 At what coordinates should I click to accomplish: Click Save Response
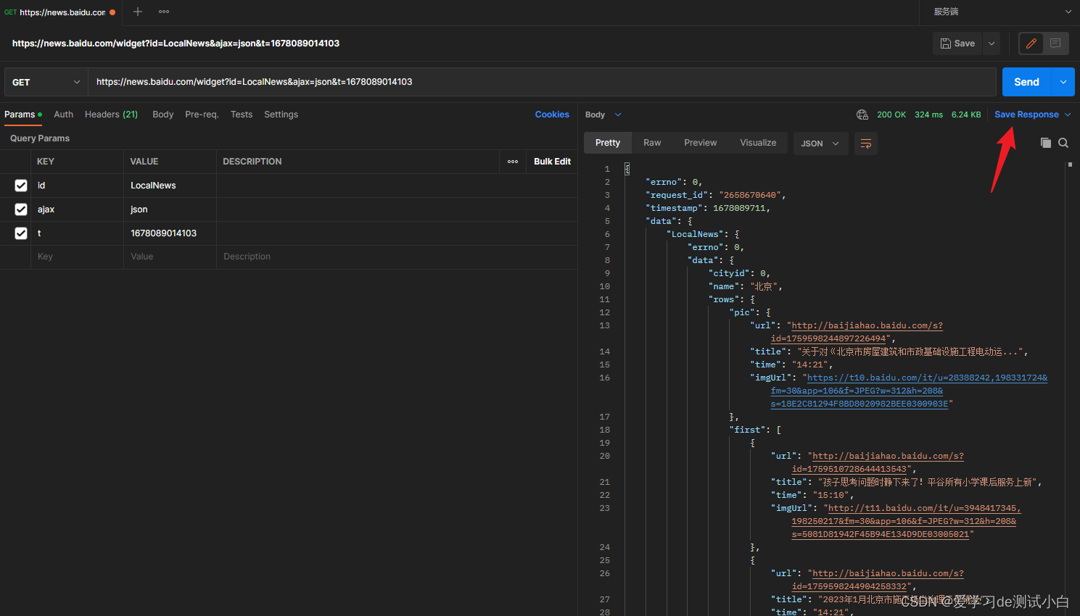(x=1026, y=115)
